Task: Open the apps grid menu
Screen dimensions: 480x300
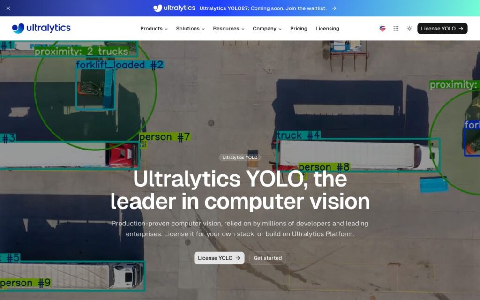Action: click(x=396, y=29)
